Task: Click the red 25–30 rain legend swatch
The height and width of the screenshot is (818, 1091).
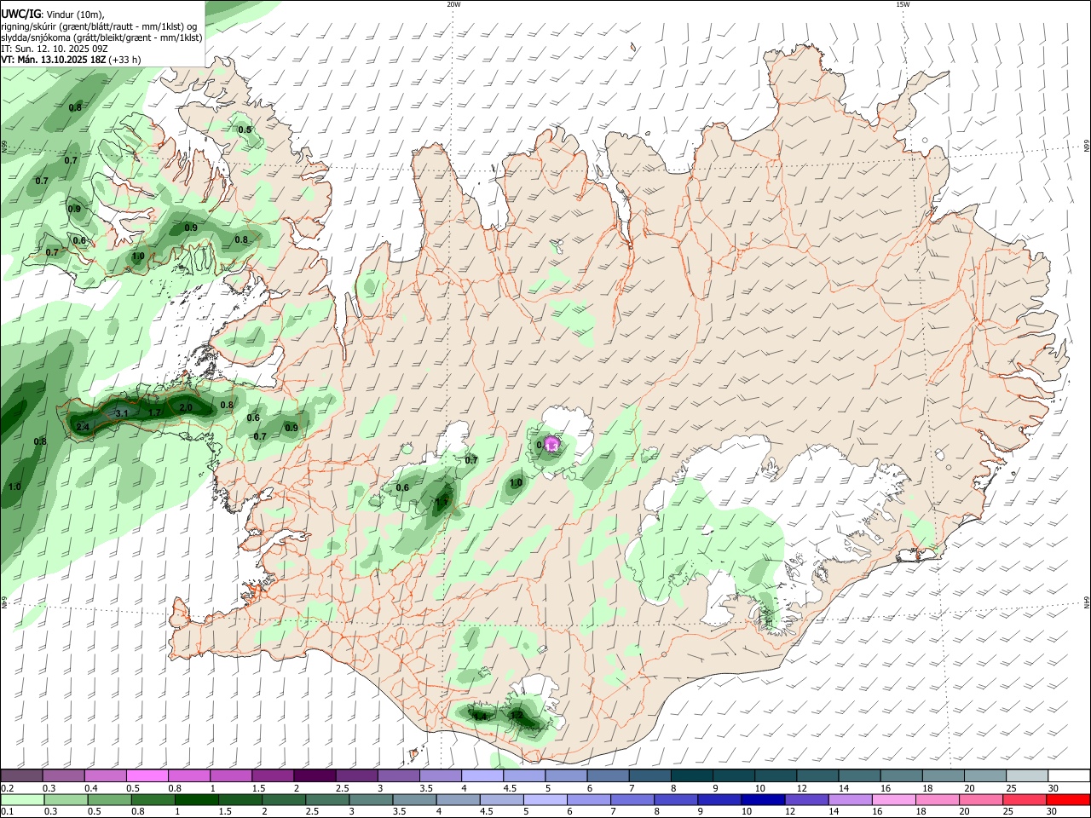Action: 1024,799
